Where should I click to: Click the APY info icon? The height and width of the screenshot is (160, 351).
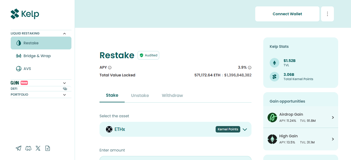110,68
